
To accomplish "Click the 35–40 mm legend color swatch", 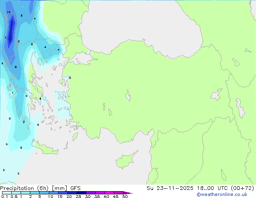I will pyautogui.click(x=100, y=193).
